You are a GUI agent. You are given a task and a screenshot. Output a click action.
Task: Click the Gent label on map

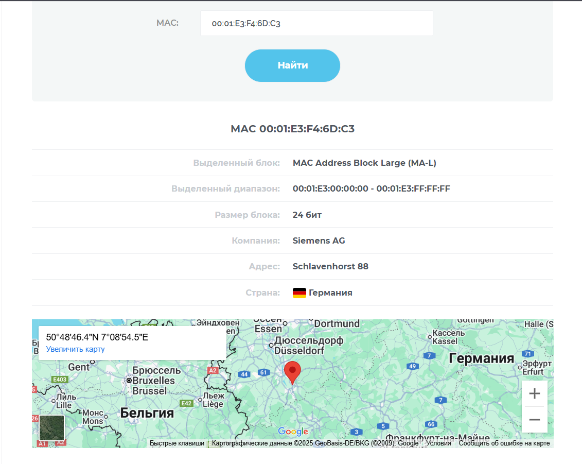[79, 367]
